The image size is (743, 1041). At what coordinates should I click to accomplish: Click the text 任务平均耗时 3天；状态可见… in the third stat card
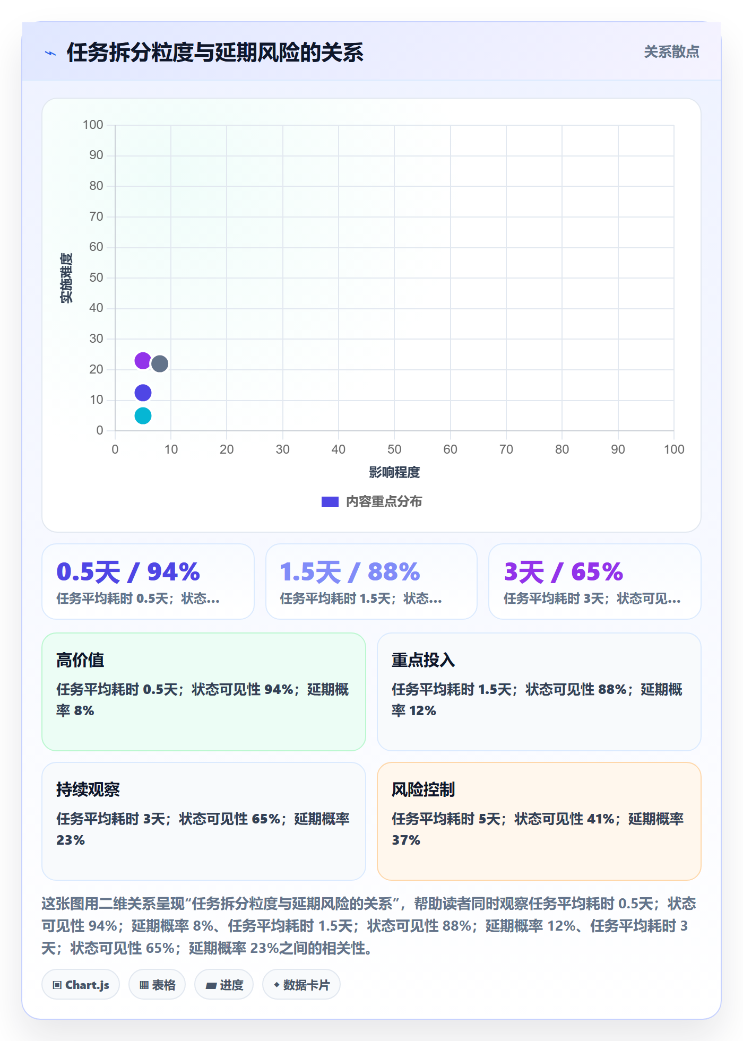592,599
